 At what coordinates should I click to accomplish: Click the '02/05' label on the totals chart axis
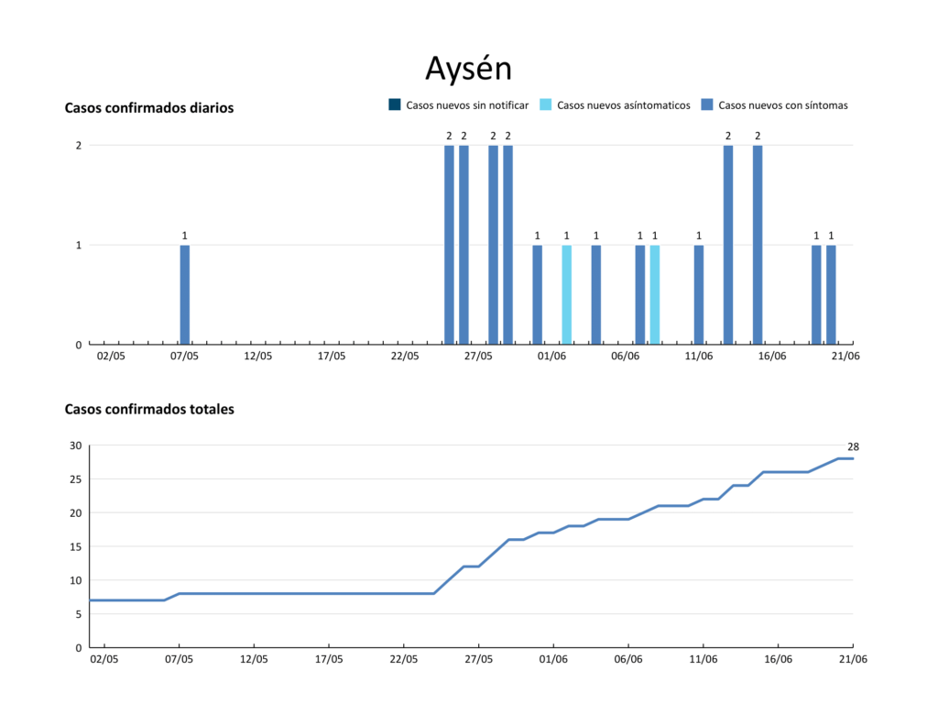[x=104, y=658]
